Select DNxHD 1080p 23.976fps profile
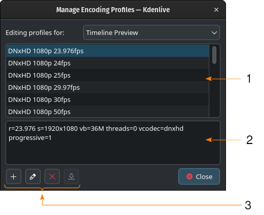Image resolution: width=264 pixels, height=215 pixels. [x=107, y=51]
